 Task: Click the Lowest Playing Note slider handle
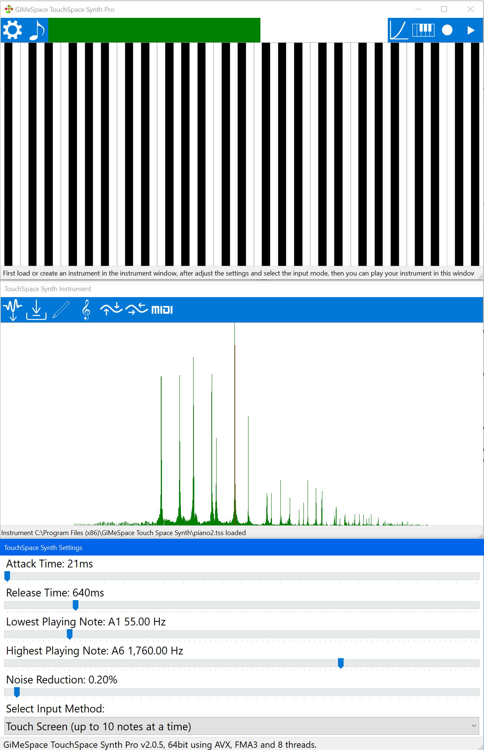(x=69, y=634)
